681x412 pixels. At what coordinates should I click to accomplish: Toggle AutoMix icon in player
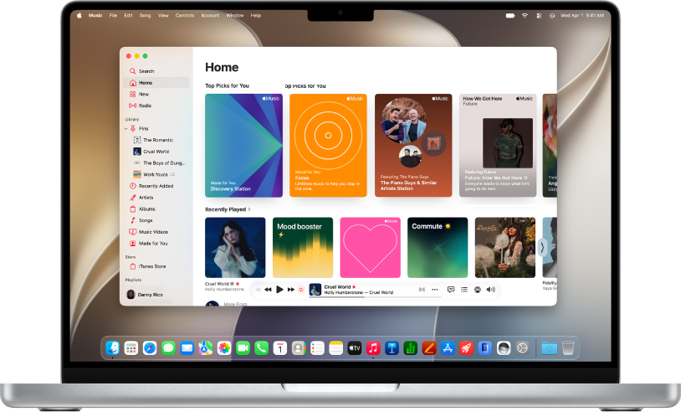[422, 290]
